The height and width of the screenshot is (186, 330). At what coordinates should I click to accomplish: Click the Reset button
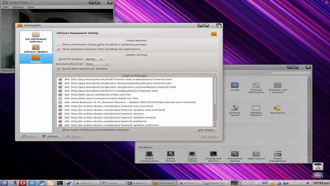click(x=73, y=136)
